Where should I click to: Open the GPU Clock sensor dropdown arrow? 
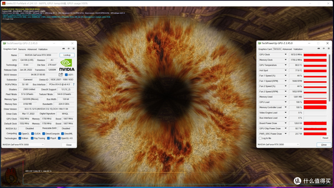[286, 55]
